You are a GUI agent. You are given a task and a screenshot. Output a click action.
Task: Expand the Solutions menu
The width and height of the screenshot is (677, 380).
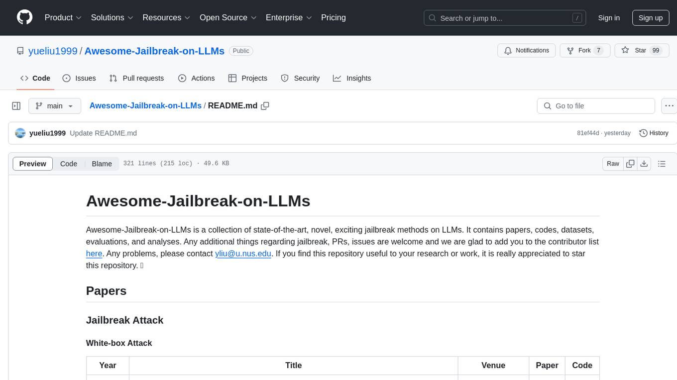click(x=112, y=17)
